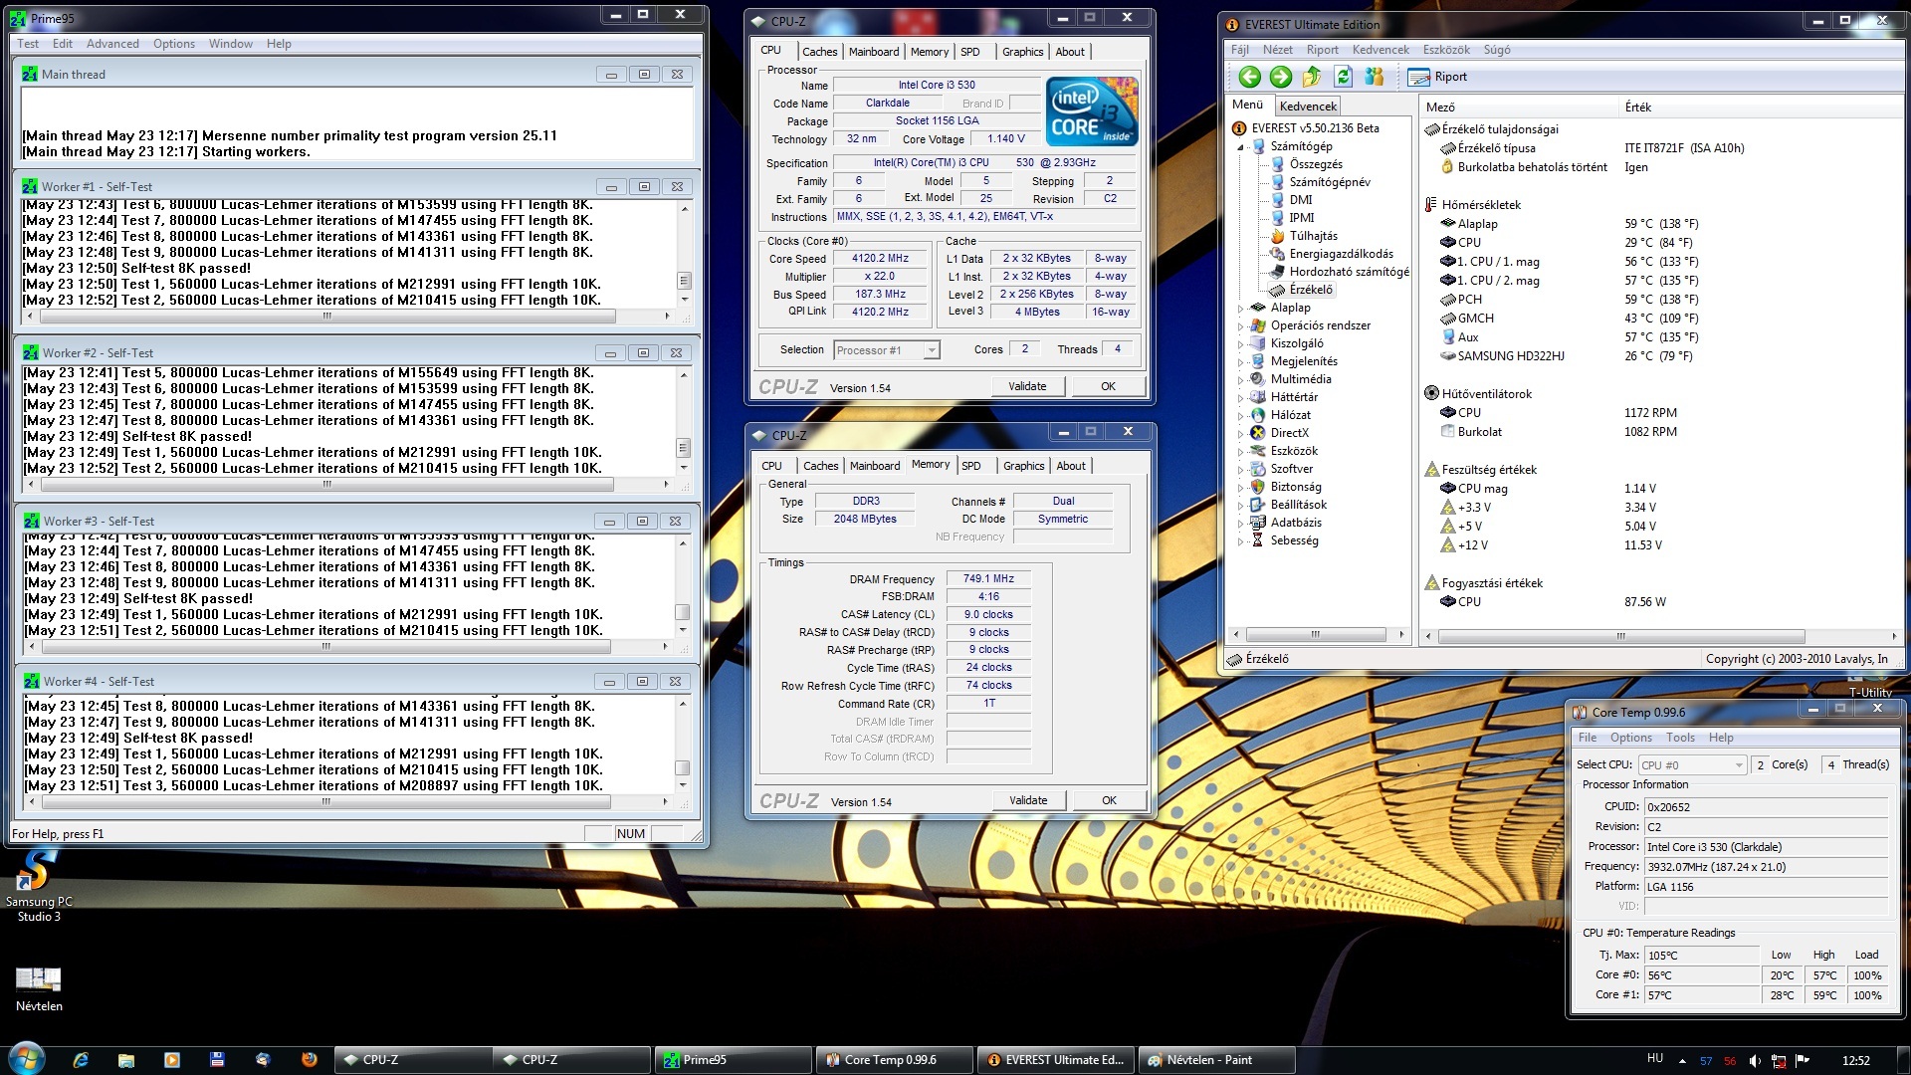Image resolution: width=1911 pixels, height=1075 pixels.
Task: Click HU language indicator in tray
Action: (x=1655, y=1059)
